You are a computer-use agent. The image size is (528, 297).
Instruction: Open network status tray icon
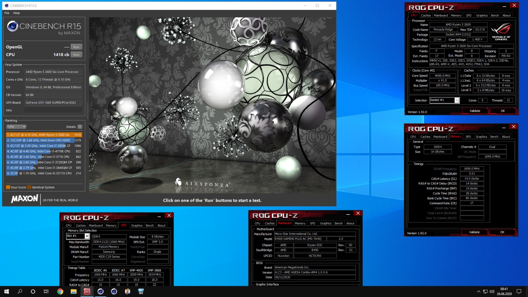(x=485, y=291)
